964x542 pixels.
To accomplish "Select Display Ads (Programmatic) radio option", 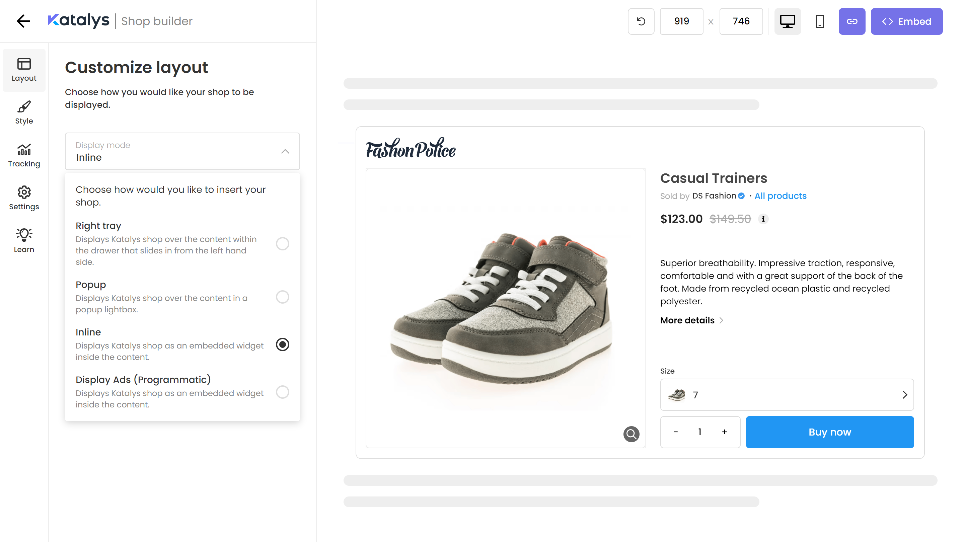I will pyautogui.click(x=283, y=392).
